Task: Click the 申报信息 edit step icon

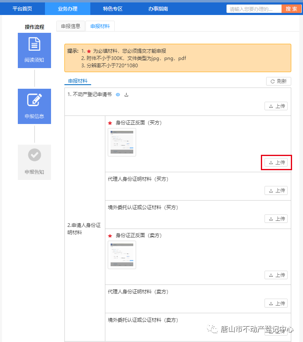Action: pos(34,100)
